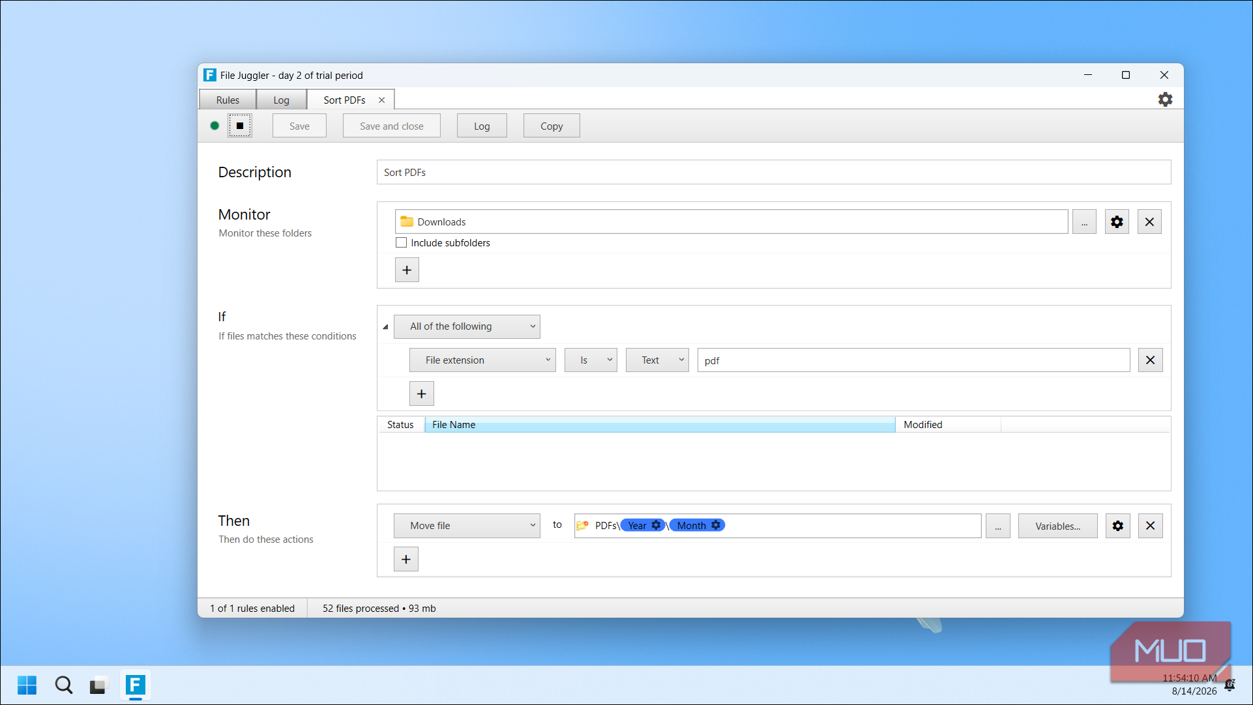Click the pdf extension value field

tap(913, 360)
